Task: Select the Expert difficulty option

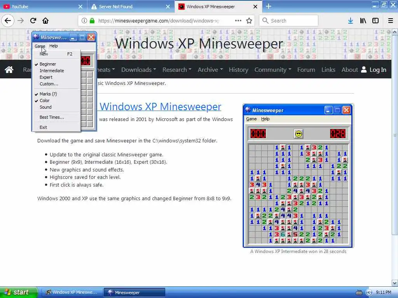Action: (x=46, y=77)
